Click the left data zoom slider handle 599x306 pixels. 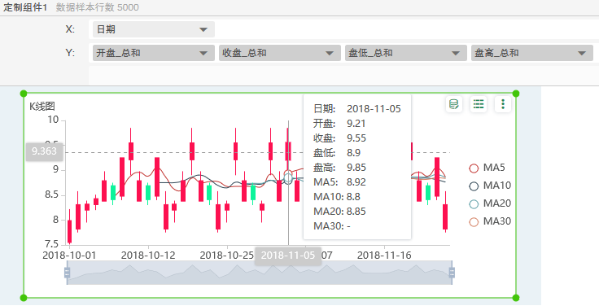coord(68,273)
